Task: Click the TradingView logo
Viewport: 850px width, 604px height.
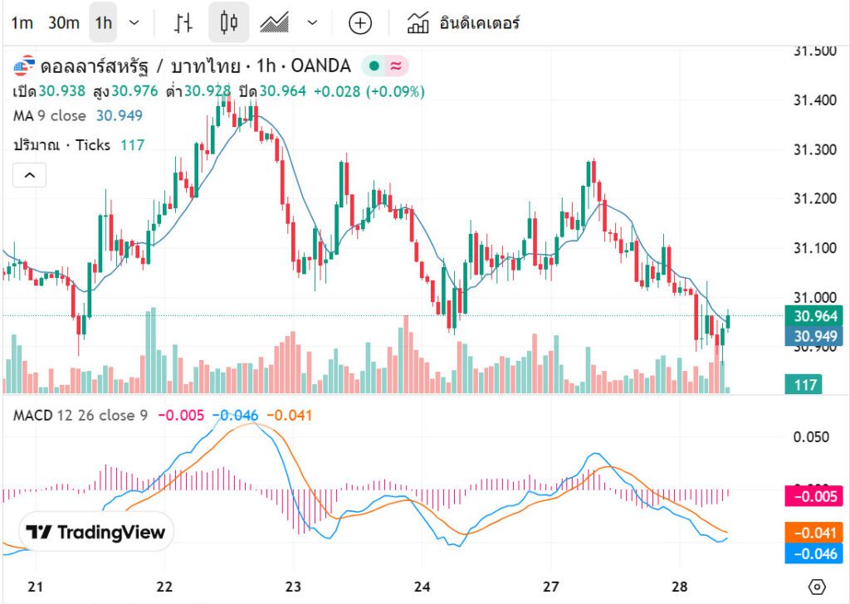Action: (95, 532)
